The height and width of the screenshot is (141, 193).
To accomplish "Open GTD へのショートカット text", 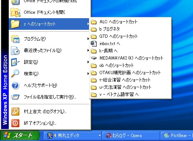I will [119, 36].
